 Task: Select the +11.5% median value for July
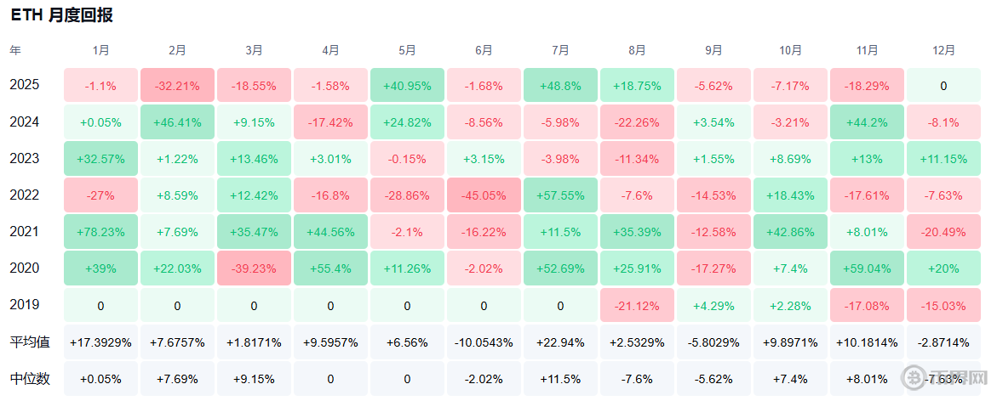[560, 378]
